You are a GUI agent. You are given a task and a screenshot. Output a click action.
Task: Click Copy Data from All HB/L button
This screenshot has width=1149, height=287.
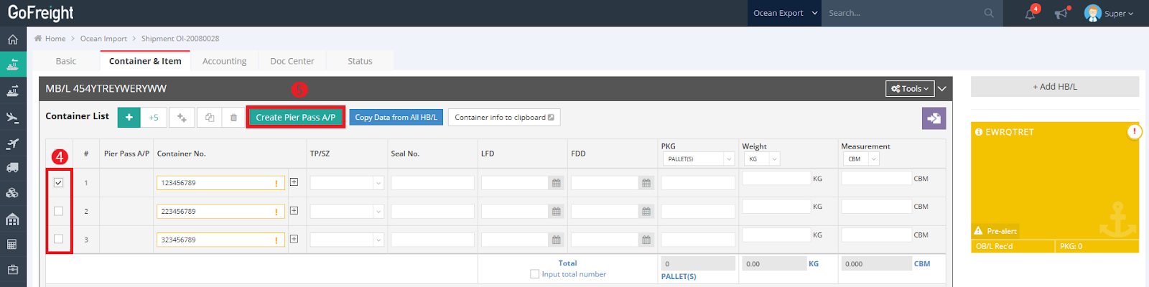click(396, 118)
